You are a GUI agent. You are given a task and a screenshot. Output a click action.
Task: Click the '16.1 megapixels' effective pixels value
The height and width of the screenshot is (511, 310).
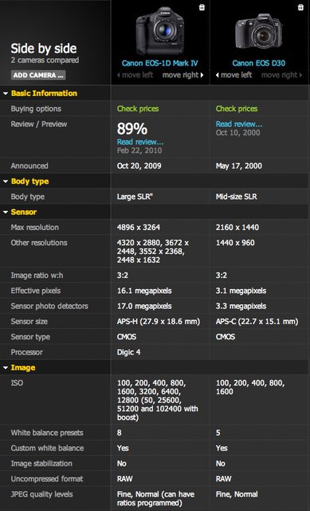(x=144, y=291)
